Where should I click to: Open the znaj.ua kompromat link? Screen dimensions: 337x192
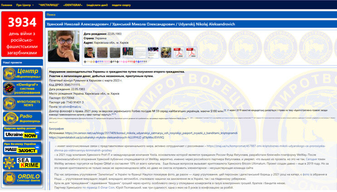pyautogui.click(x=190, y=148)
